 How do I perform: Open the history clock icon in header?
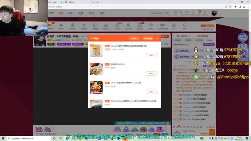click(175, 13)
